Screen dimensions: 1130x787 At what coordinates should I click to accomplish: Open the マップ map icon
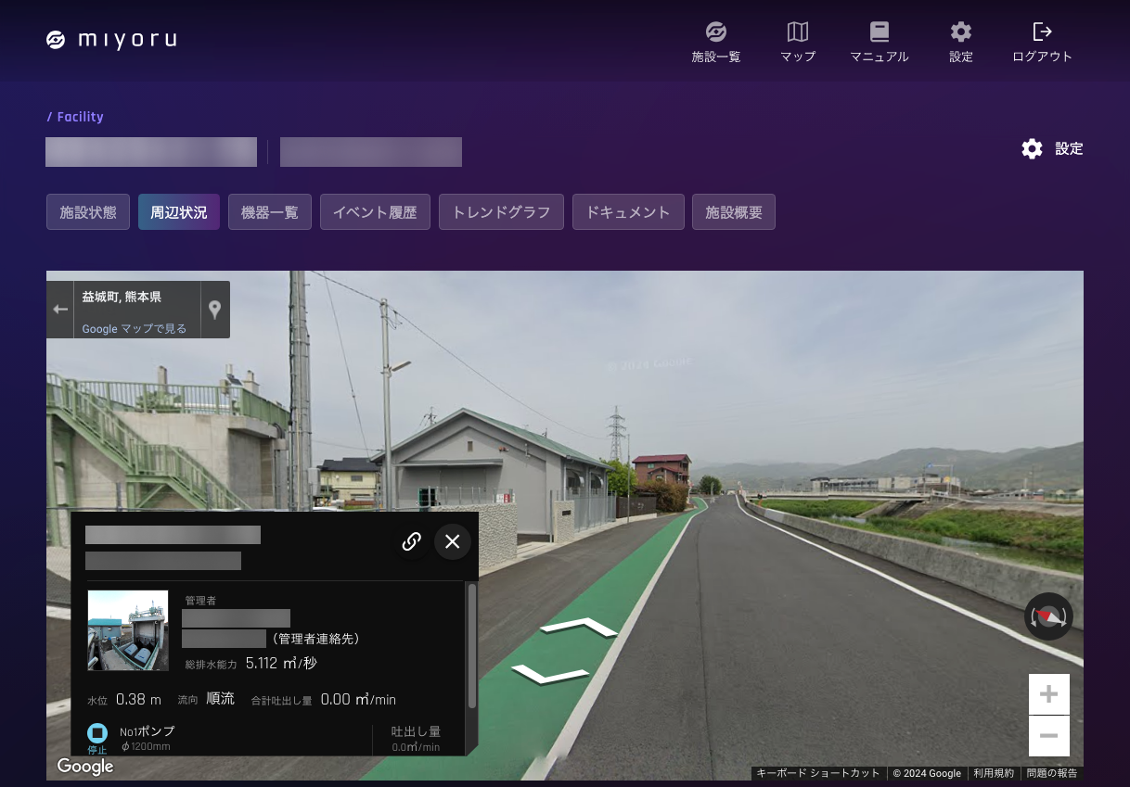point(798,32)
